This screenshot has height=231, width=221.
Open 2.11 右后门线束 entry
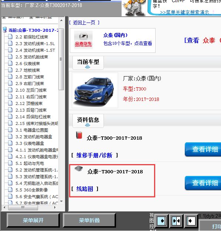pos(31,97)
